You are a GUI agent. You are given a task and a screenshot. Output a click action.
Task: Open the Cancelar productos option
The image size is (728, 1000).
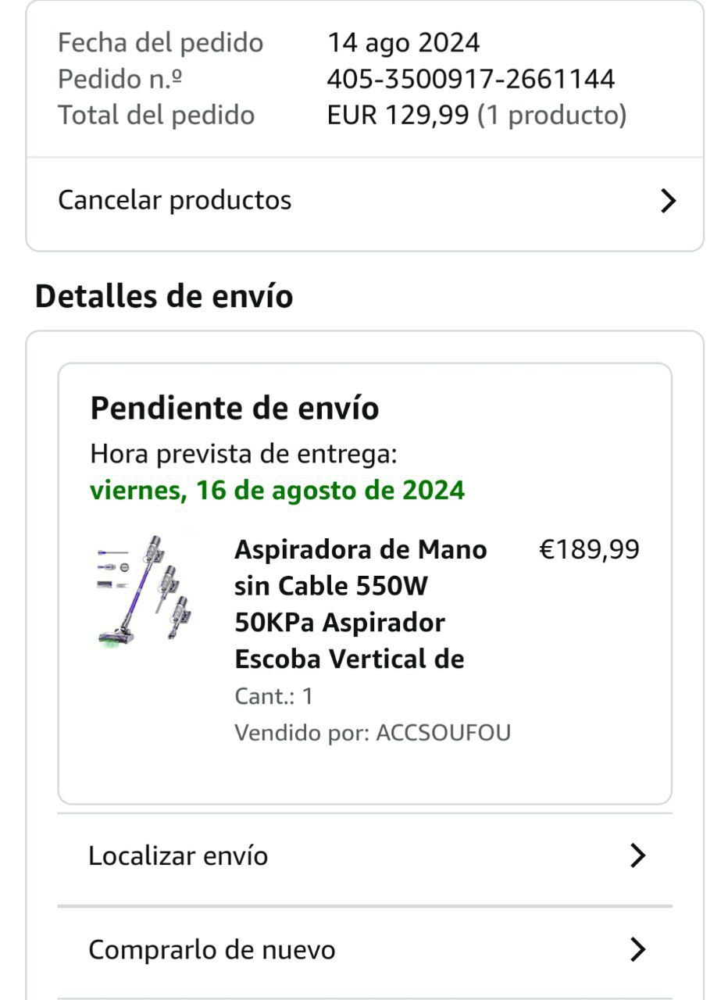(175, 200)
